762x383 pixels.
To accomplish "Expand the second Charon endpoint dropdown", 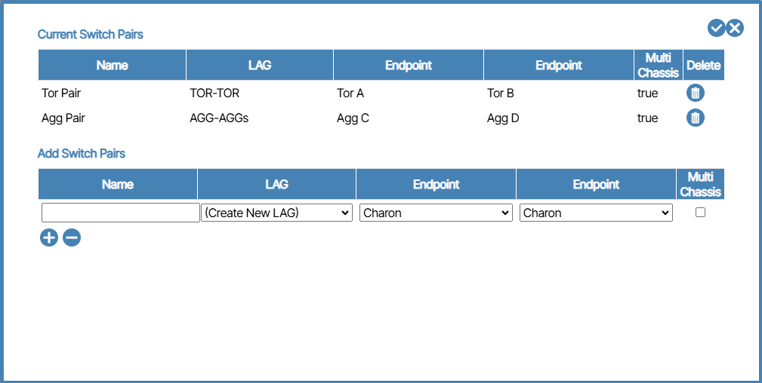I will pyautogui.click(x=596, y=213).
